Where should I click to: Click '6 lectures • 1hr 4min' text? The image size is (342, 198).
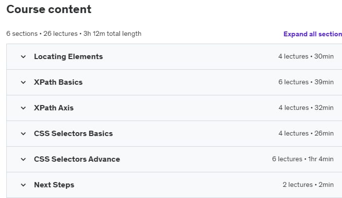click(x=303, y=159)
